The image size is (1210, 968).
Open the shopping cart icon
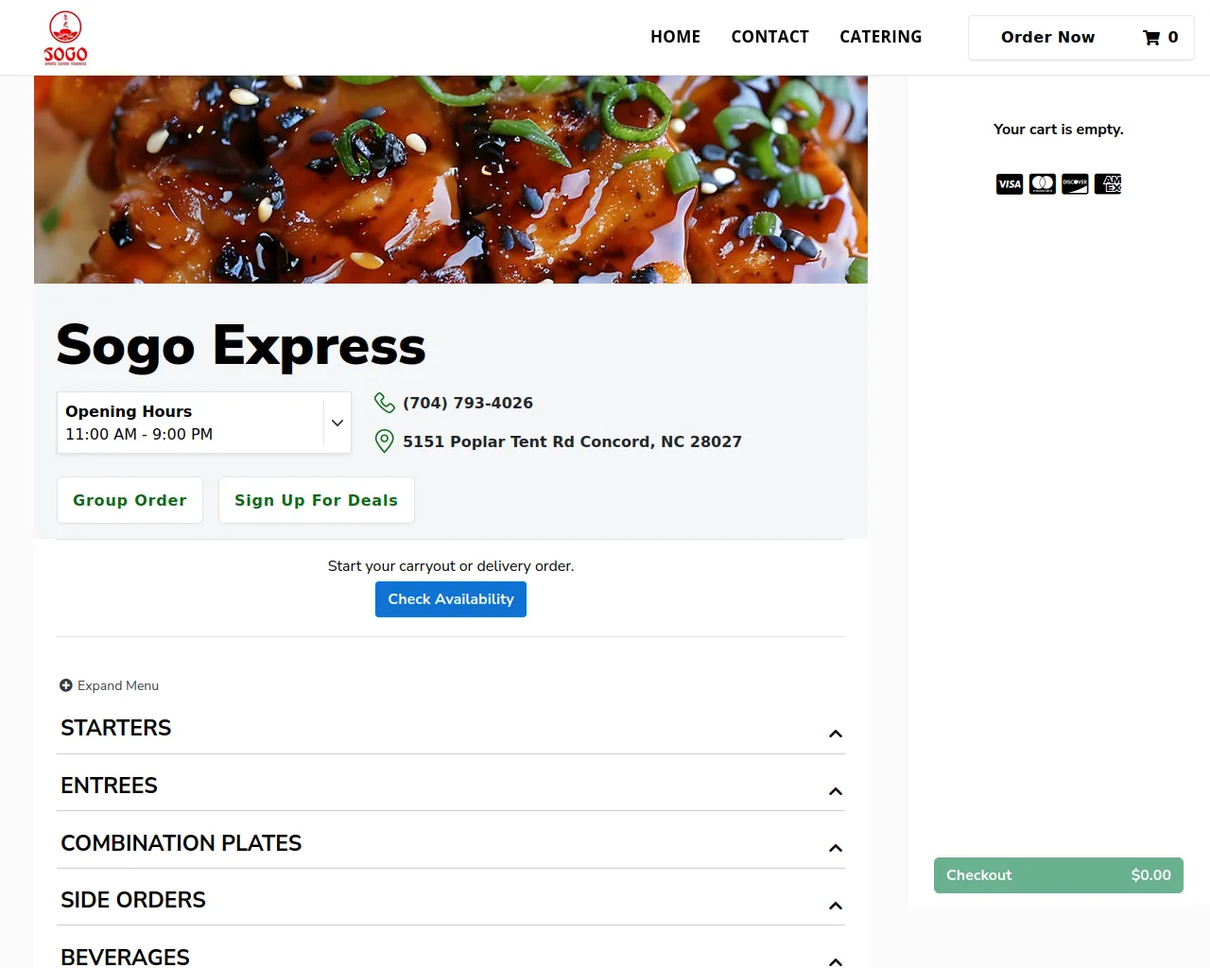[1151, 38]
